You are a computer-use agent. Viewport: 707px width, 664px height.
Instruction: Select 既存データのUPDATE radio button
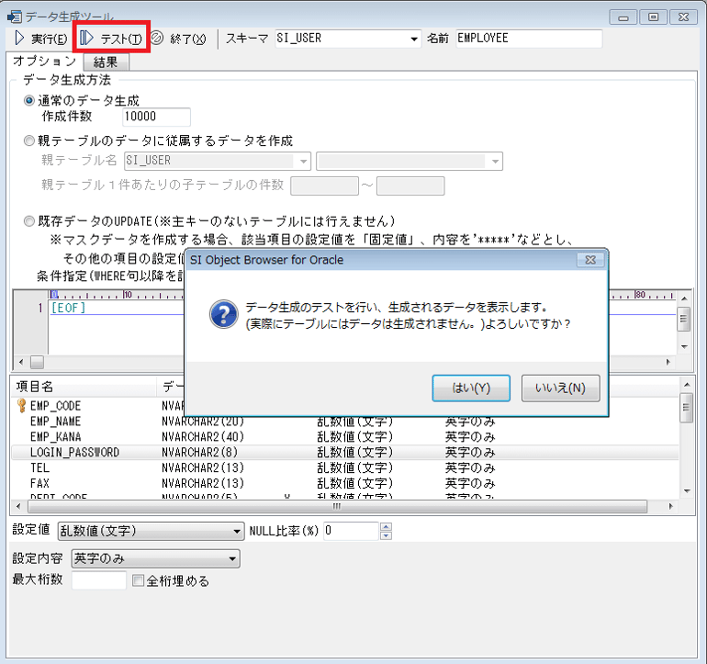coord(29,221)
